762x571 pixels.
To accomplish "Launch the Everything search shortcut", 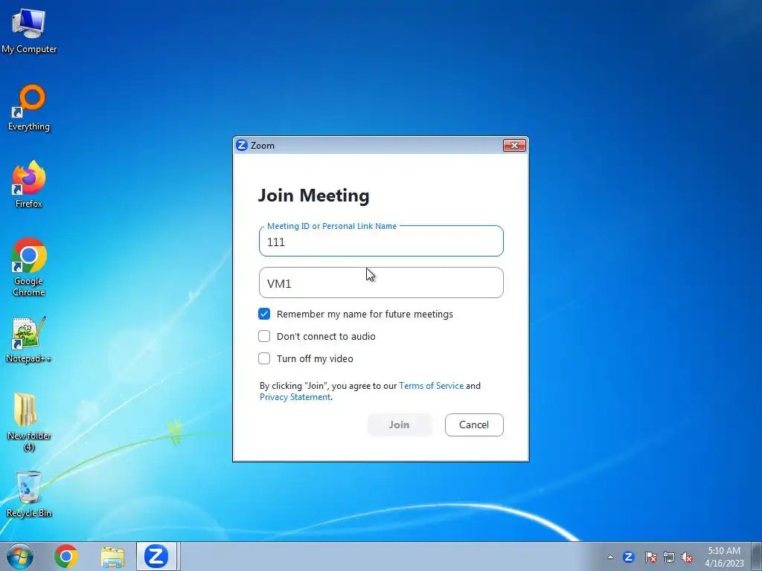I will [x=29, y=107].
